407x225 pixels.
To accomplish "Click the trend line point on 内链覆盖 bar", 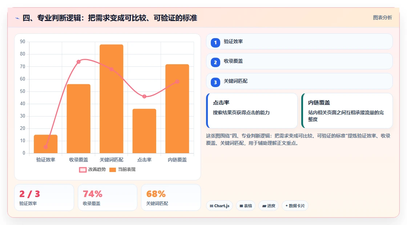I will tap(177, 82).
